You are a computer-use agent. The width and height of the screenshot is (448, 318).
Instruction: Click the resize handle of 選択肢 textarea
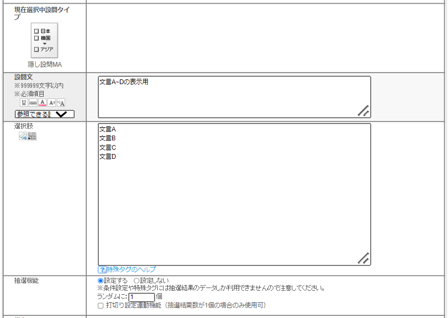pos(363,258)
